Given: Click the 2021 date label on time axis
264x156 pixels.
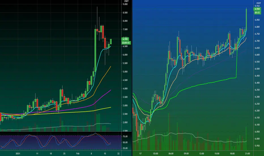Looking at the screenshot, I should (x=18, y=154).
